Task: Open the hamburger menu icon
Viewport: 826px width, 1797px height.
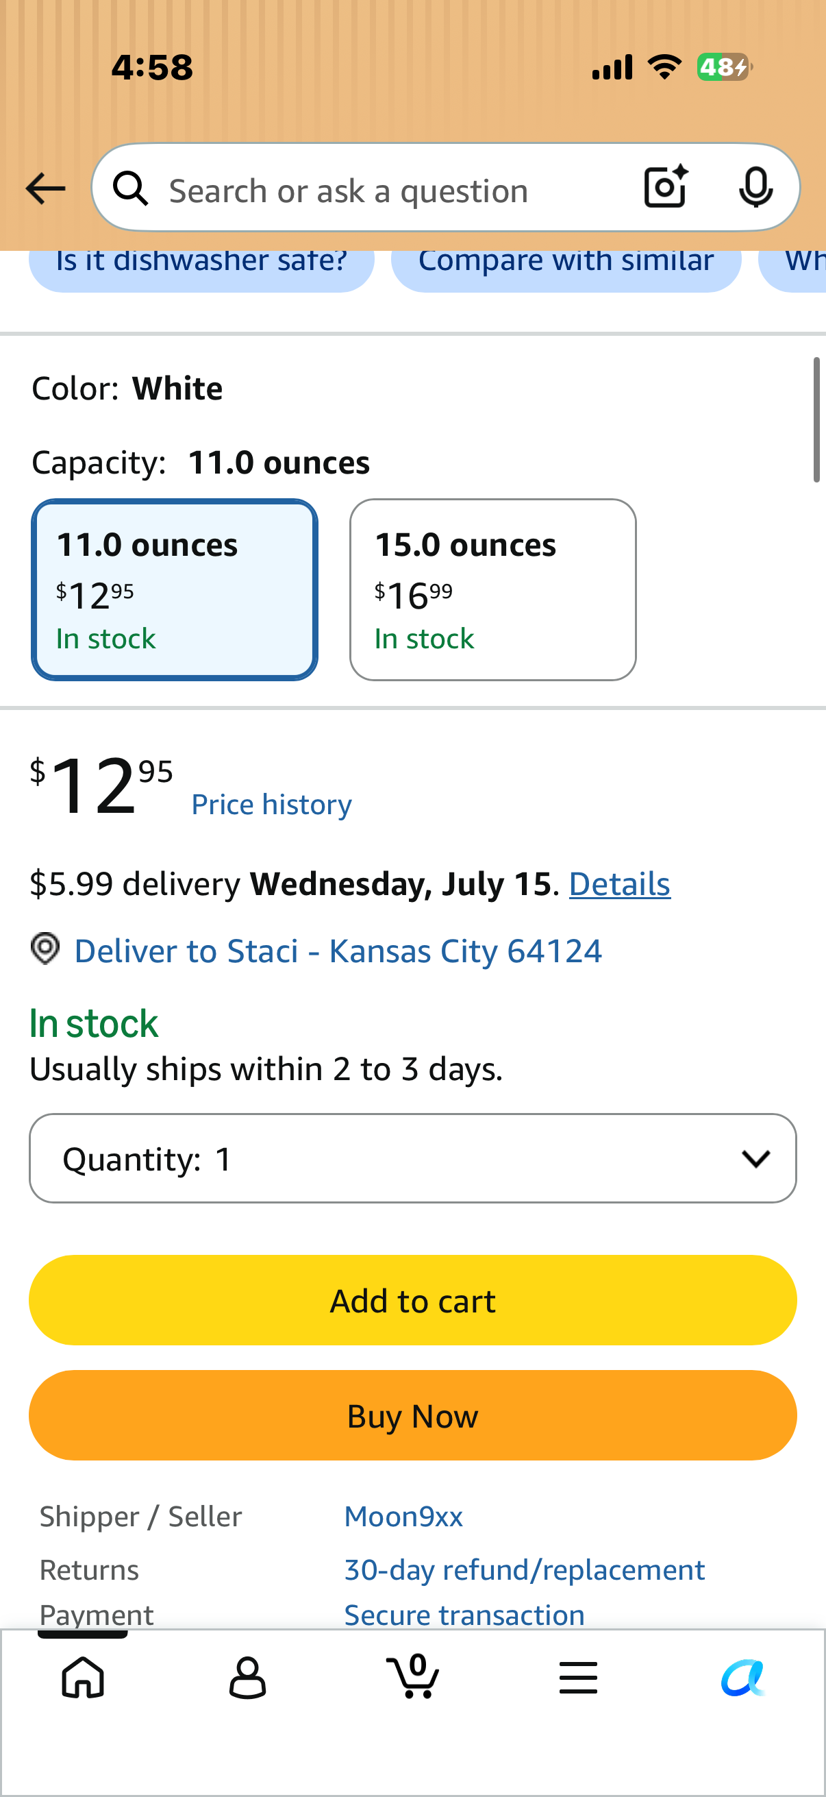Action: (578, 1677)
